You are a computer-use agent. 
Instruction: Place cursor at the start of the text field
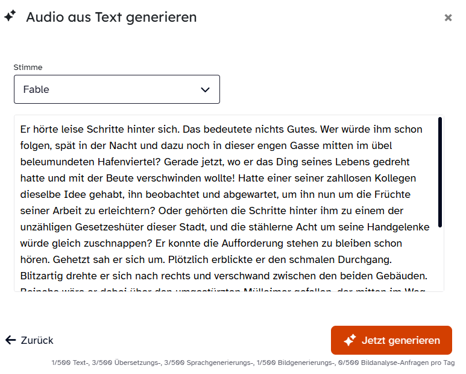(x=21, y=129)
